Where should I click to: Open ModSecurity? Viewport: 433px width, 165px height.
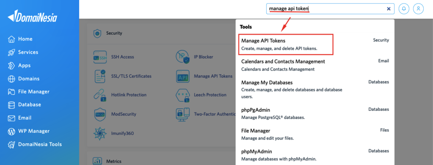(x=123, y=114)
